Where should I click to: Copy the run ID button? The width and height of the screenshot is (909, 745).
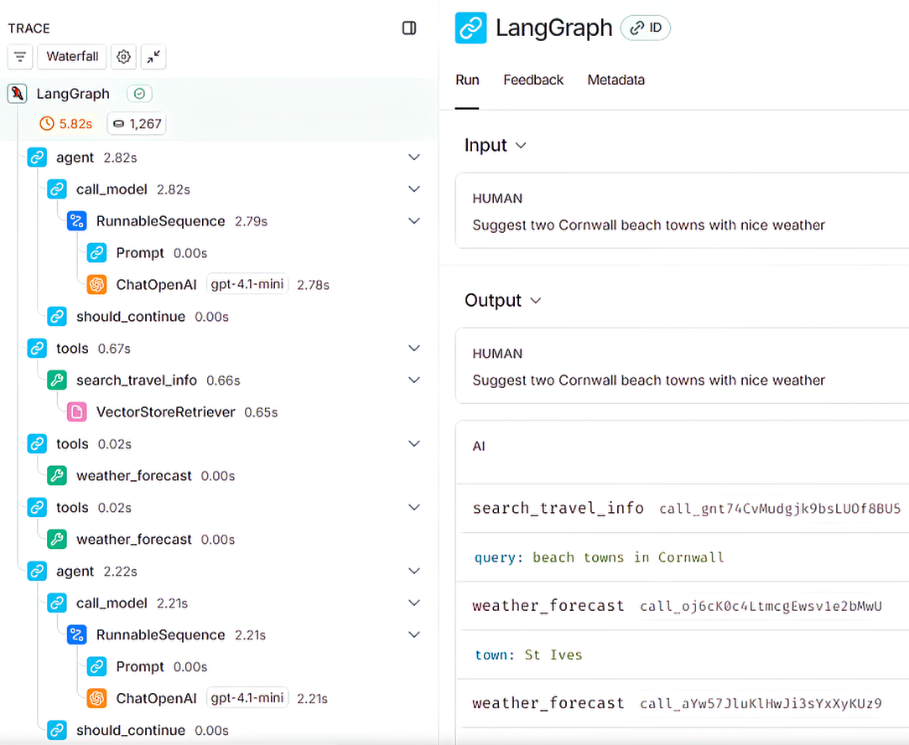tap(646, 28)
